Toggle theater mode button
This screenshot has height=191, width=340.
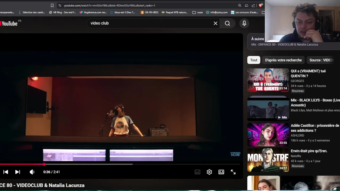[221, 172]
